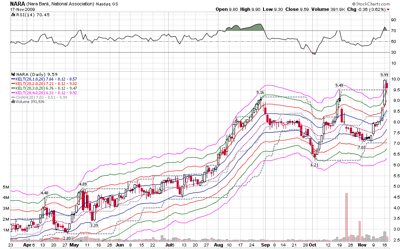
Task: Click the Nov month label on date axis
Action: [362, 245]
